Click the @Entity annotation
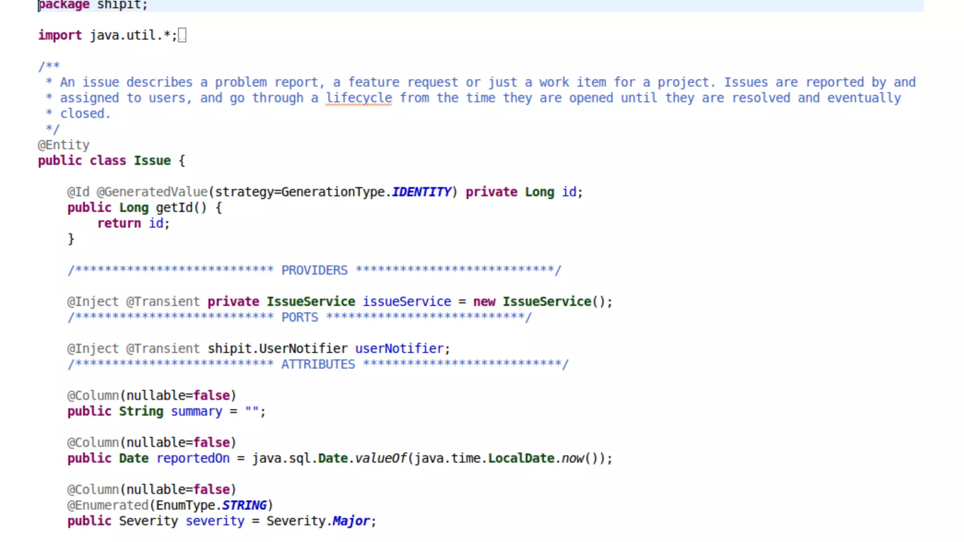 (64, 145)
